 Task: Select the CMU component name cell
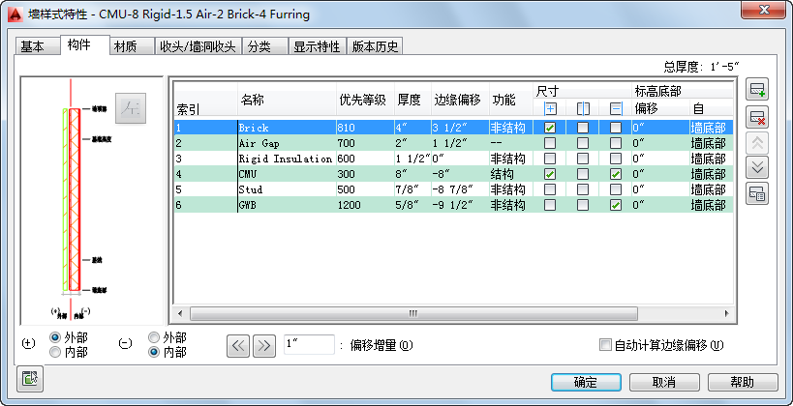287,174
